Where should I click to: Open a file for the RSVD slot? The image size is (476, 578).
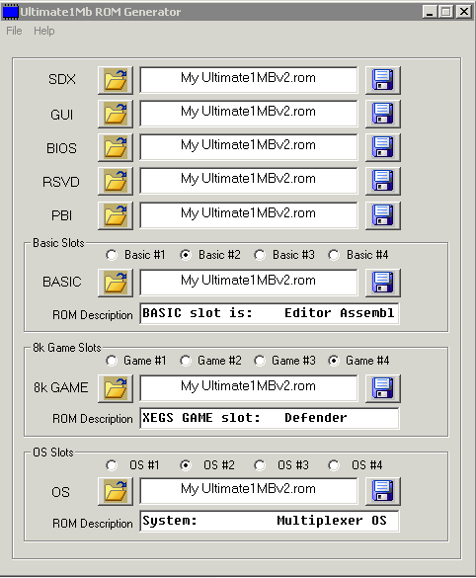[116, 181]
